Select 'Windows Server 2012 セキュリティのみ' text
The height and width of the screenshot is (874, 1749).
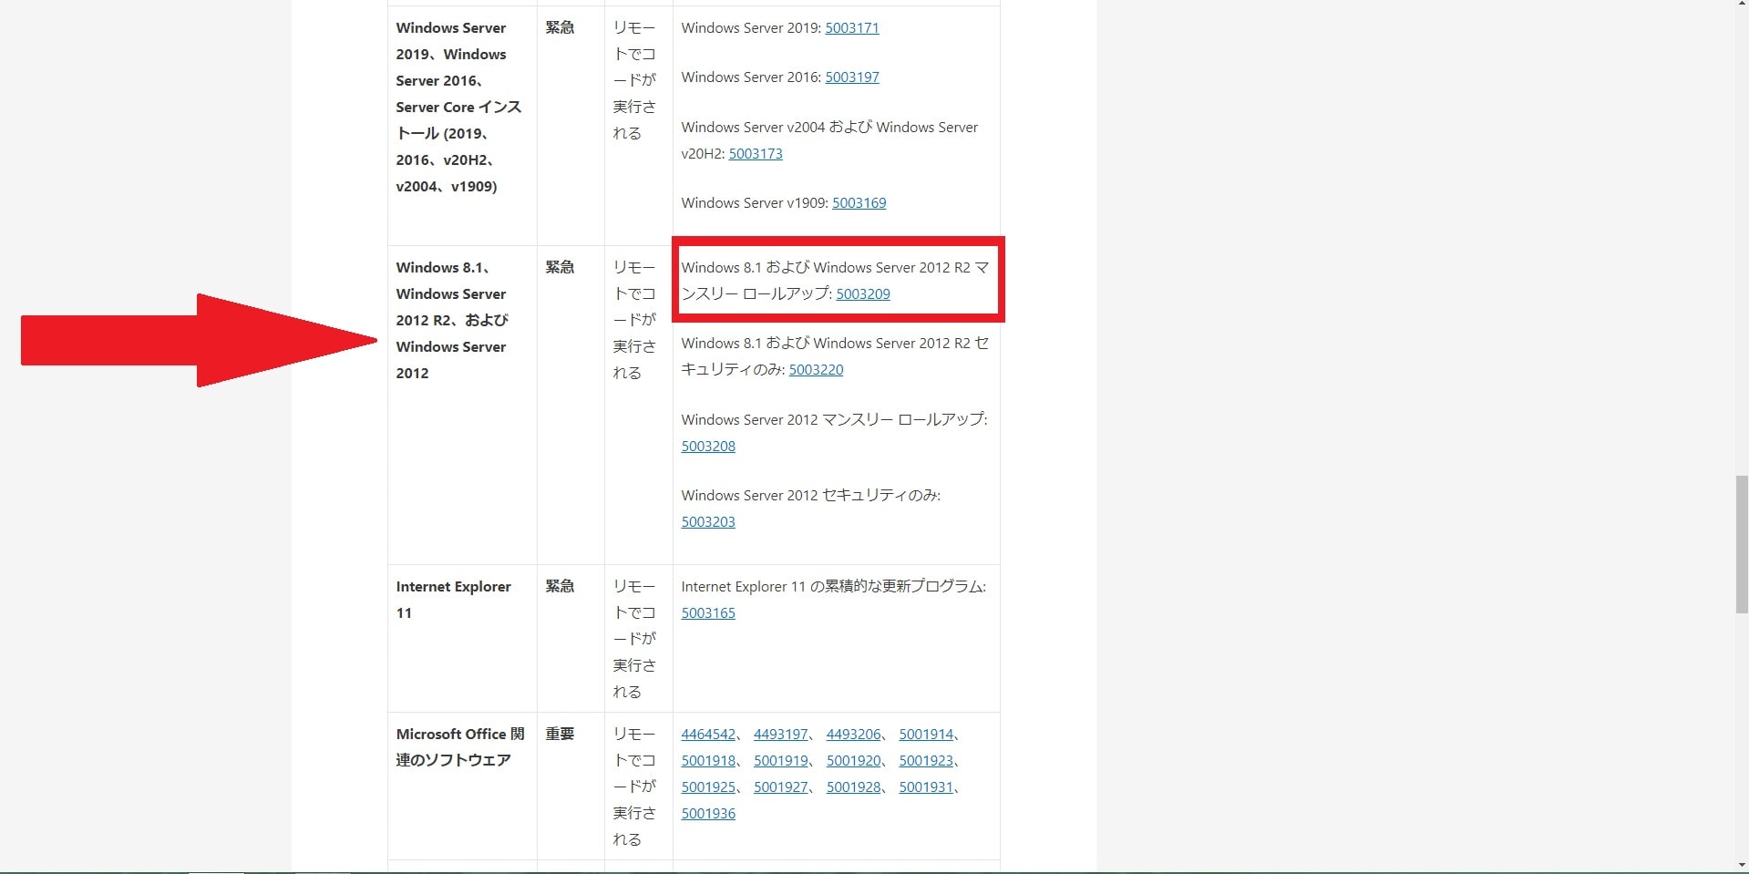pyautogui.click(x=808, y=496)
